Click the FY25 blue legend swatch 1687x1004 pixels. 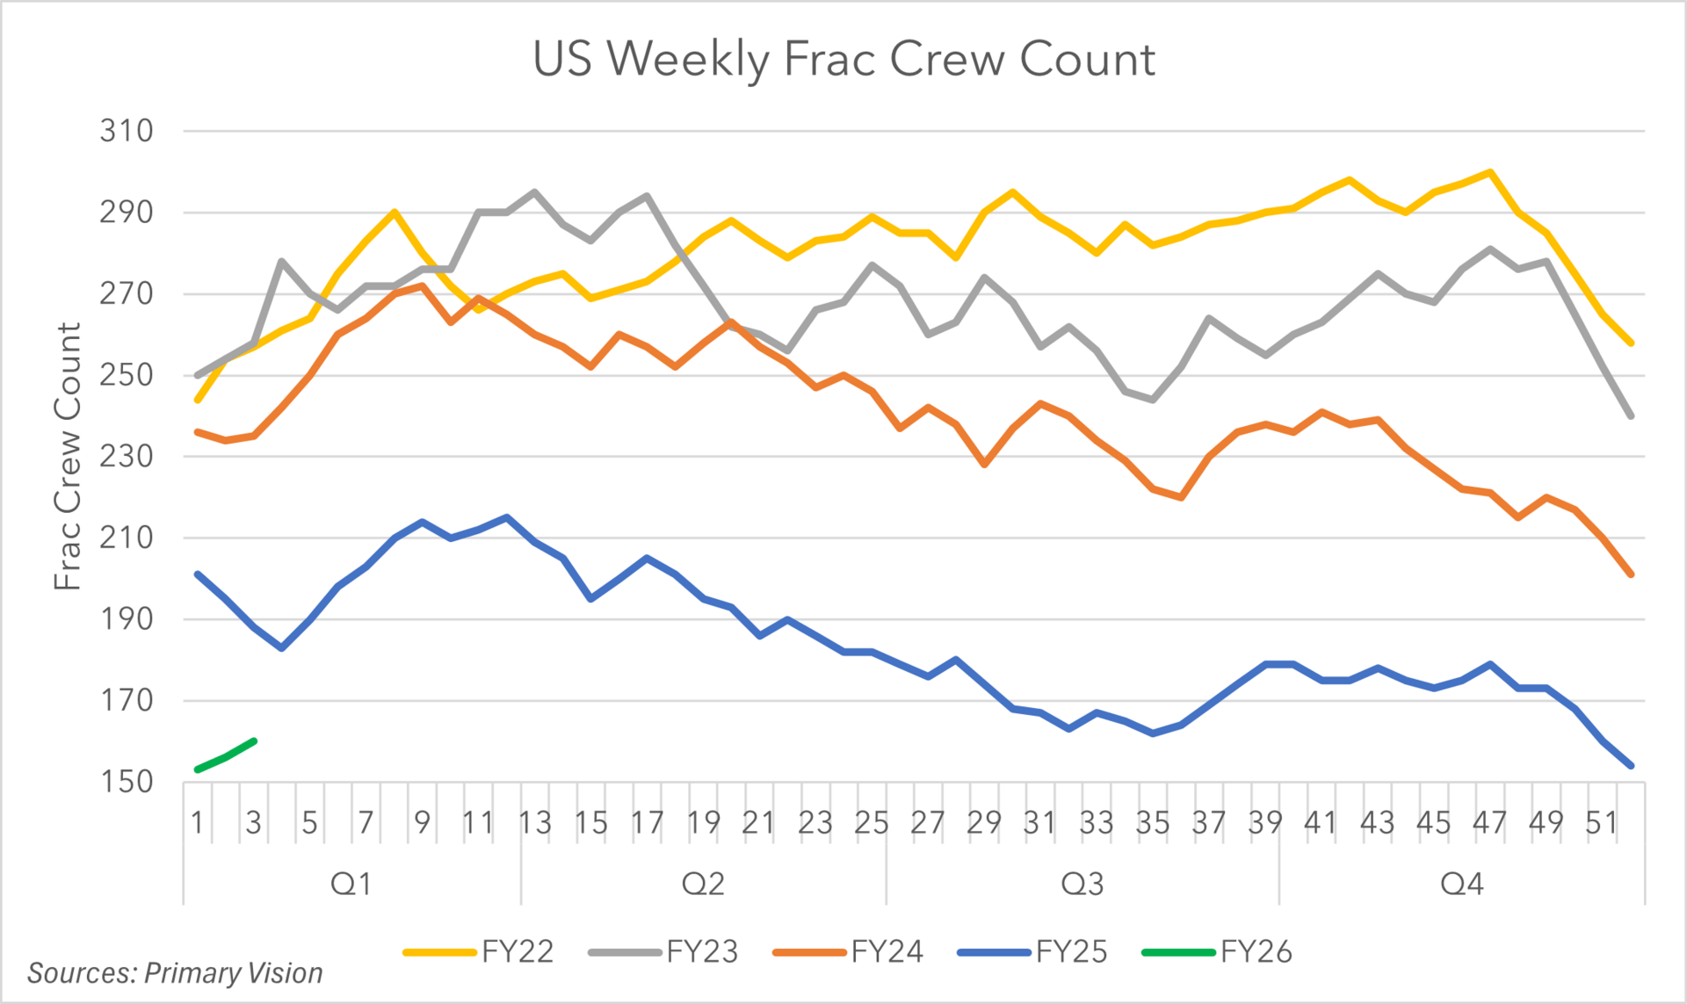tap(994, 952)
